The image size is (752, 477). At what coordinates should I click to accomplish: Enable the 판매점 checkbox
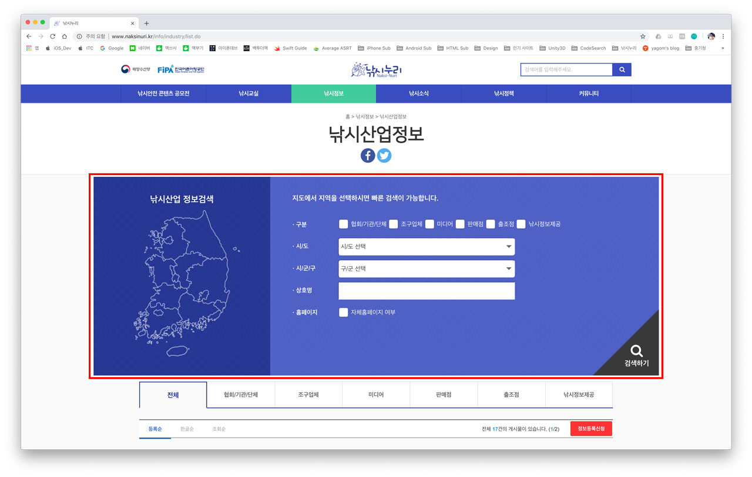460,224
